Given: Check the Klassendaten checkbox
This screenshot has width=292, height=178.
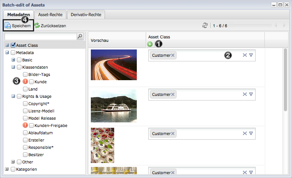Looking at the screenshot, I should click(x=19, y=67).
